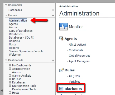This screenshot has width=115, height=95.
Task: Open Databases - SQL PI home
Action: coord(21,38)
